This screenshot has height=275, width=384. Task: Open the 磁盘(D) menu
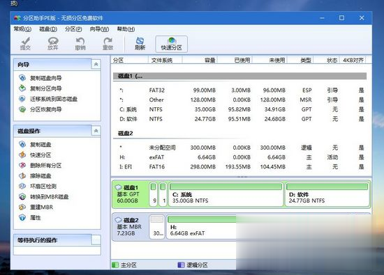click(x=48, y=29)
